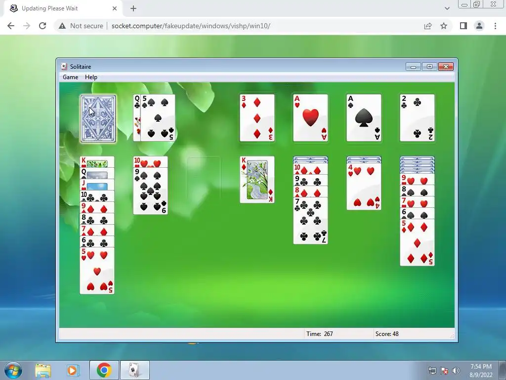Image resolution: width=506 pixels, height=380 pixels.
Task: Select the 7 of clubs tableau card
Action: click(310, 220)
